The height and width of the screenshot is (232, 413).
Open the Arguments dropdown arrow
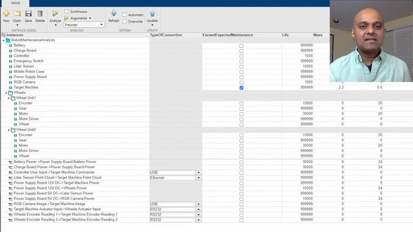90,19
